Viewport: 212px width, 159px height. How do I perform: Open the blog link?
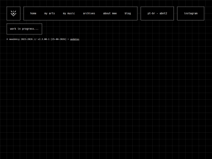[128, 13]
